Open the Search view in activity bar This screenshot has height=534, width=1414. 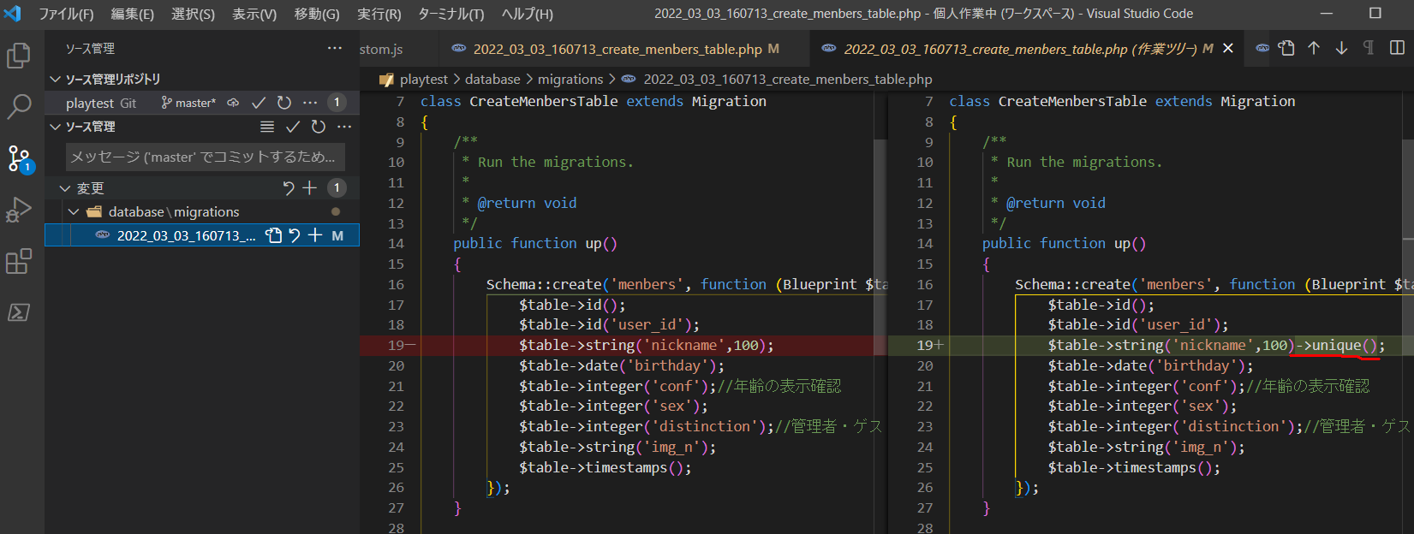coord(19,107)
